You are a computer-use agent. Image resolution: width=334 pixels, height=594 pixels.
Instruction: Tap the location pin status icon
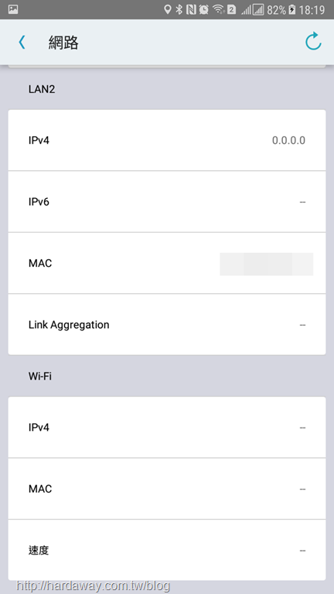point(167,9)
